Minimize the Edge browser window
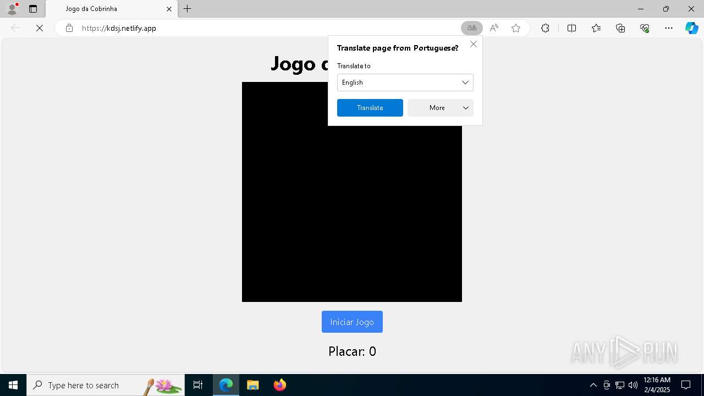Screen dimensions: 704x396 click(x=641, y=9)
